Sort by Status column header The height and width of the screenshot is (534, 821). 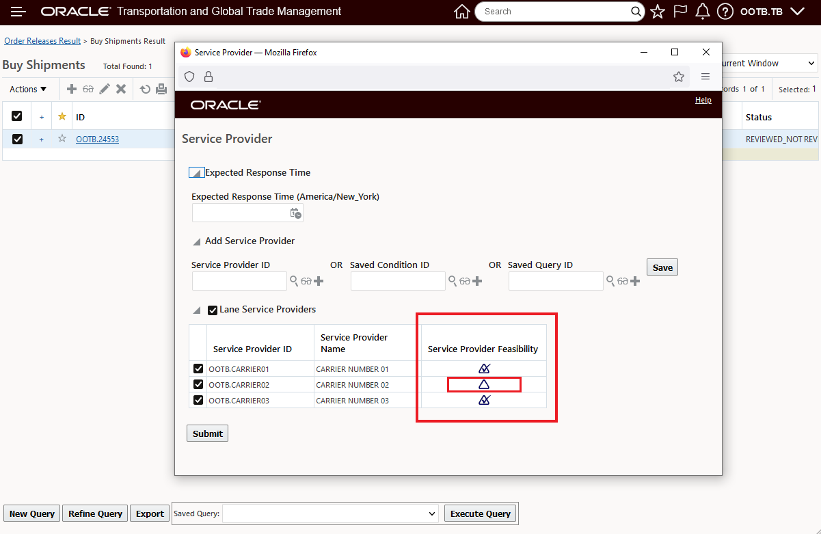758,118
